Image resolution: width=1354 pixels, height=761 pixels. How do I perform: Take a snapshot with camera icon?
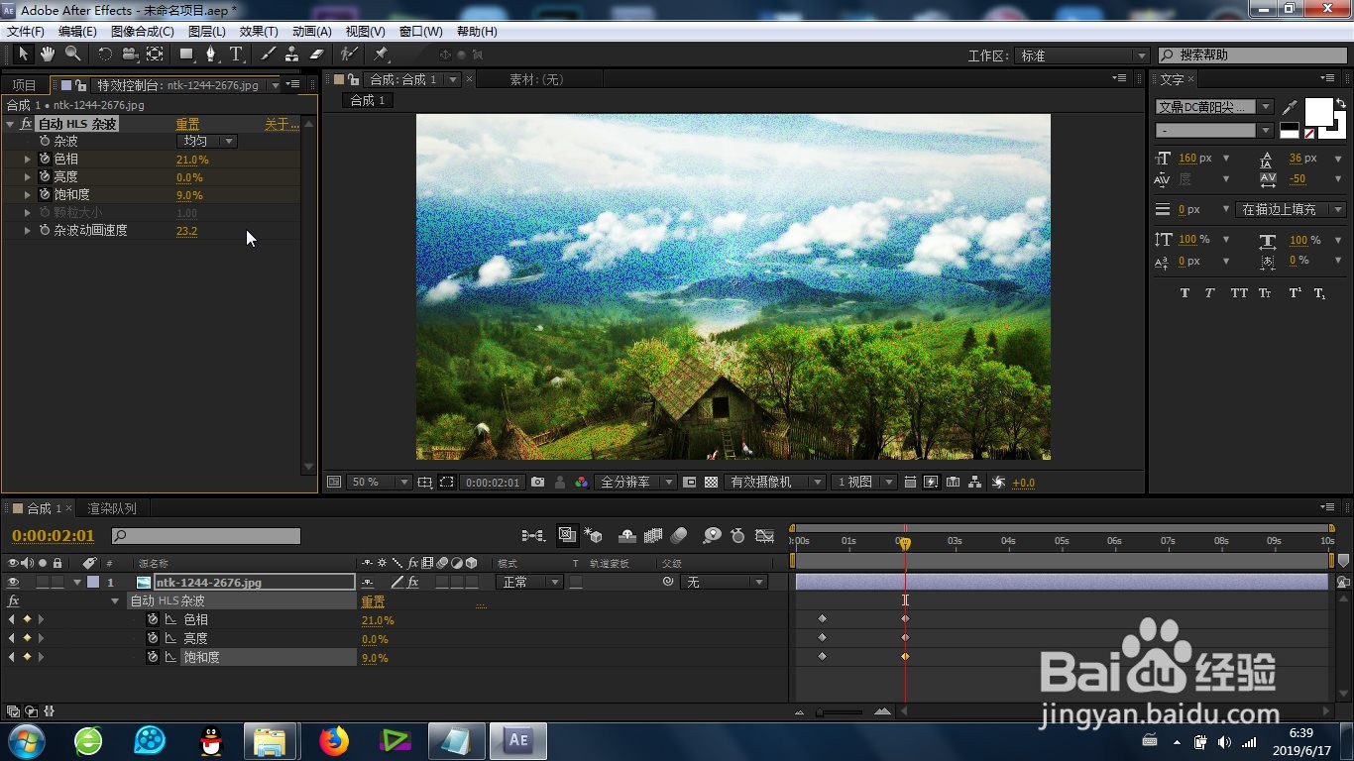click(x=537, y=482)
